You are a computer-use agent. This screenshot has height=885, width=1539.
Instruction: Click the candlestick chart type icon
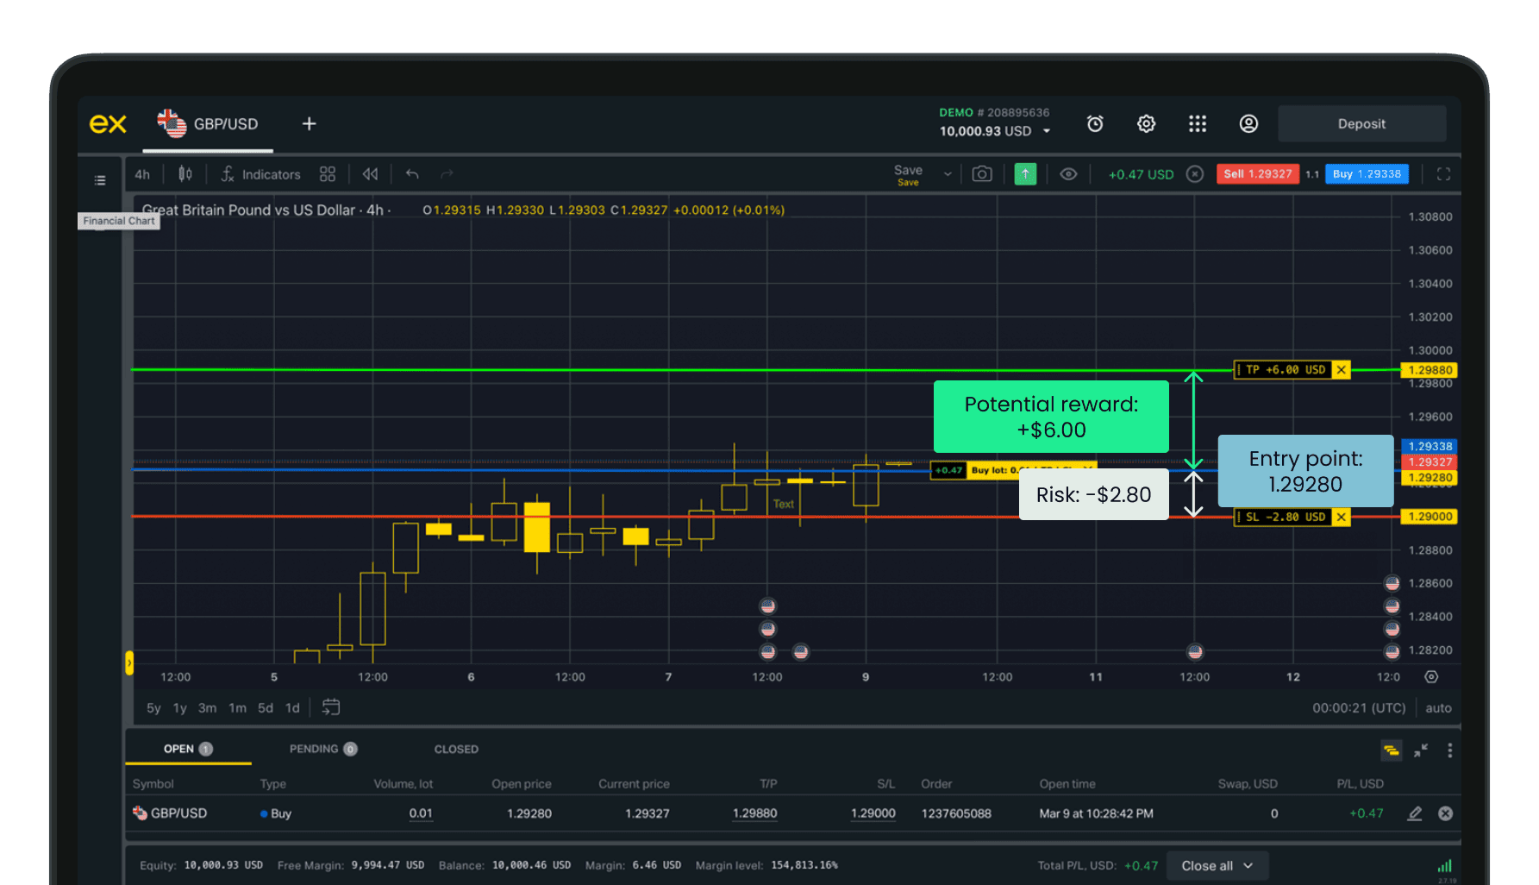(185, 174)
